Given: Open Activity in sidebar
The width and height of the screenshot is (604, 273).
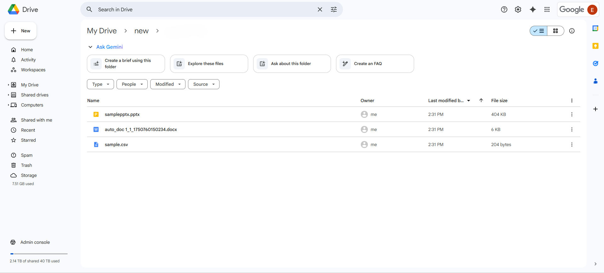Looking at the screenshot, I should [28, 60].
